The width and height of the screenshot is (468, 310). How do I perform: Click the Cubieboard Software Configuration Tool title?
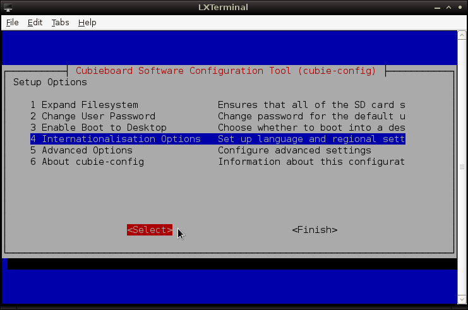(x=225, y=71)
